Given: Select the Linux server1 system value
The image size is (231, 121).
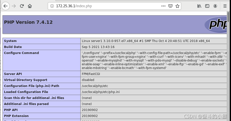Looking at the screenshot, I should [146, 41].
